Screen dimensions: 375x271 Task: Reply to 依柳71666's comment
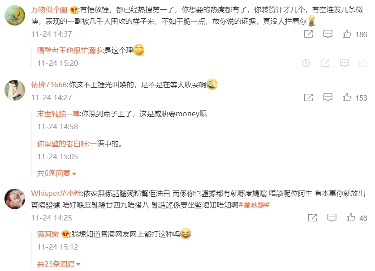click(x=328, y=97)
